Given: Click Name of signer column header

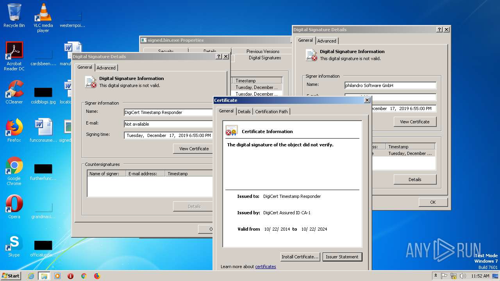Looking at the screenshot, I should click(x=106, y=174).
